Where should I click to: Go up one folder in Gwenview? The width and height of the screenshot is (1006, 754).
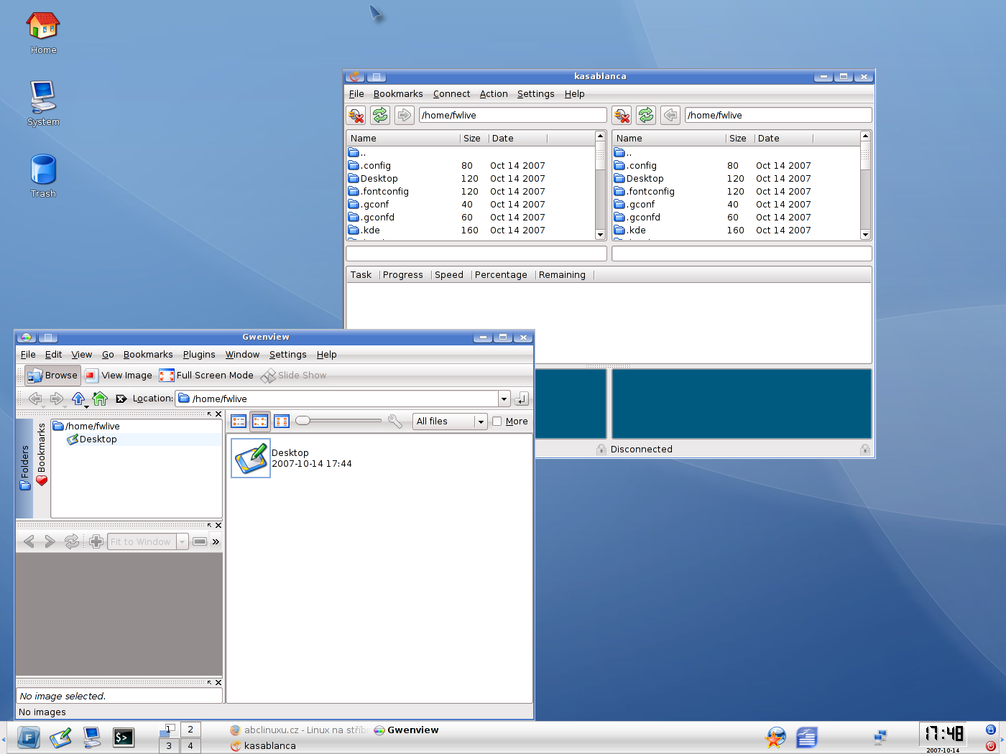78,399
